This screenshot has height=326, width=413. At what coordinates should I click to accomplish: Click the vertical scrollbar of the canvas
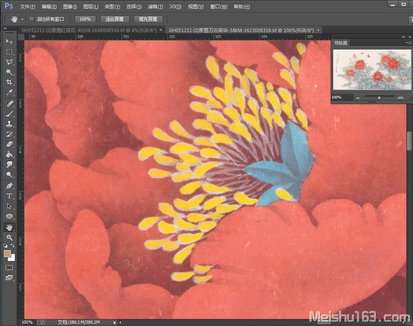point(409,141)
